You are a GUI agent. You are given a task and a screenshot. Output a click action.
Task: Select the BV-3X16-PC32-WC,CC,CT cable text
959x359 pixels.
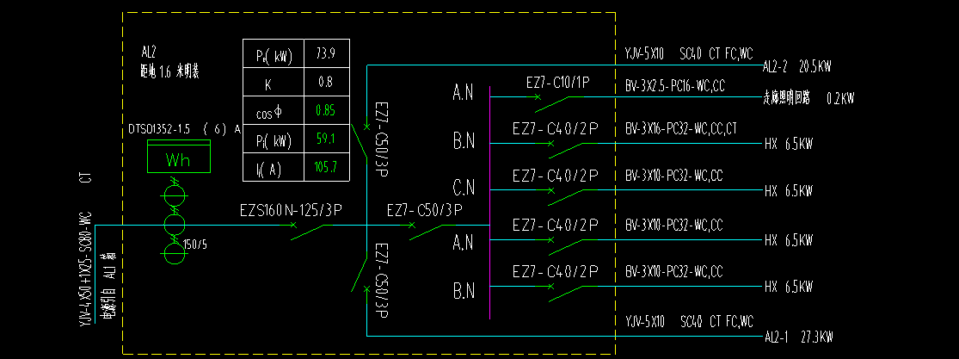coord(680,128)
